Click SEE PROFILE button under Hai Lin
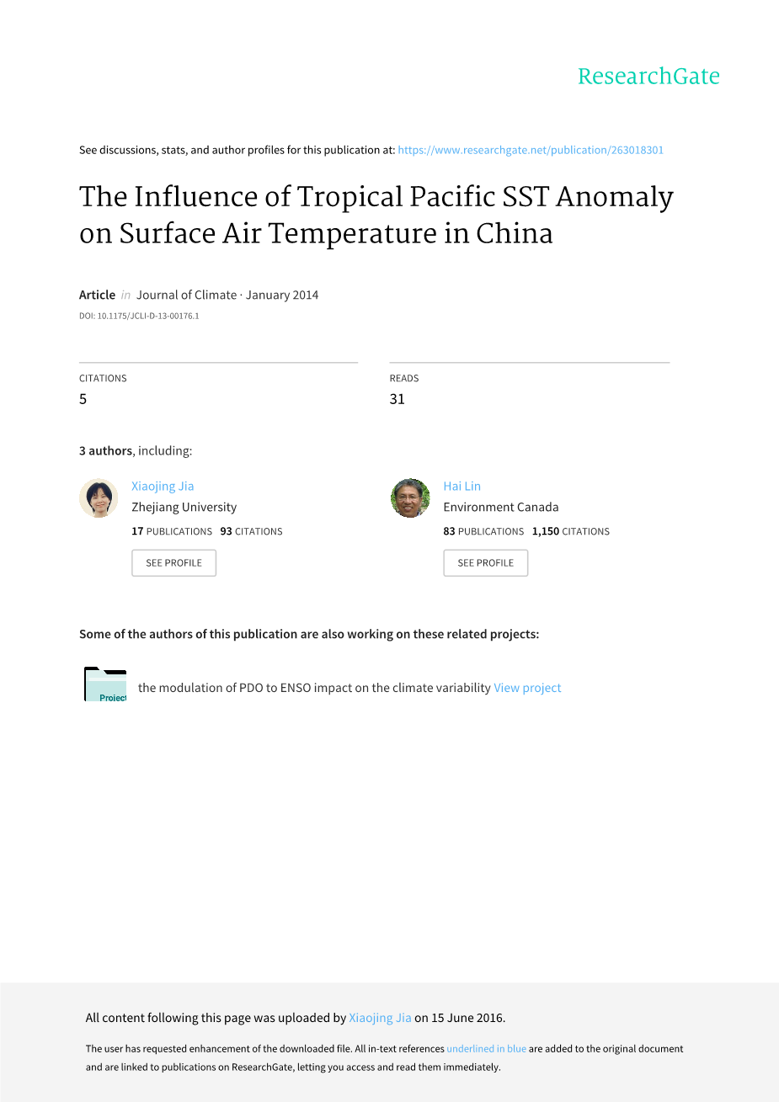Image resolution: width=779 pixels, height=1102 pixels. click(486, 563)
